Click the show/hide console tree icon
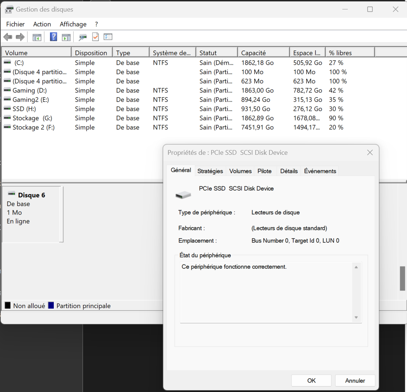 pyautogui.click(x=37, y=37)
